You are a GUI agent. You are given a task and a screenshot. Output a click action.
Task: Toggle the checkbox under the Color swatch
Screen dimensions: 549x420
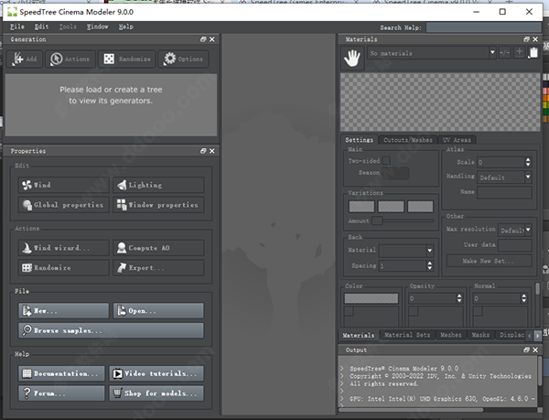point(349,311)
